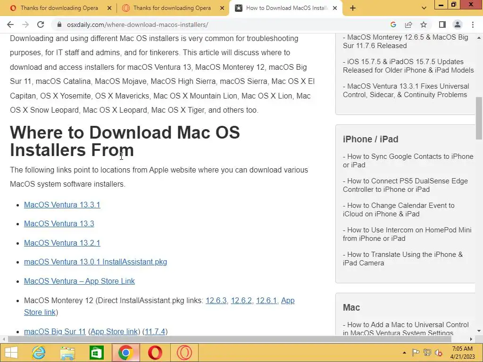Open the outlined Opera installer taskbar icon
The width and height of the screenshot is (483, 362).
[x=184, y=353]
